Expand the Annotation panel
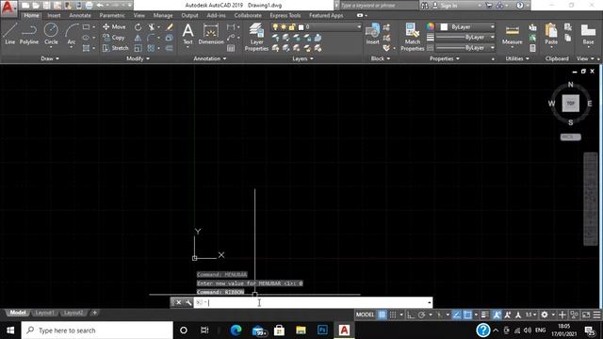The width and height of the screenshot is (603, 339). coord(210,58)
